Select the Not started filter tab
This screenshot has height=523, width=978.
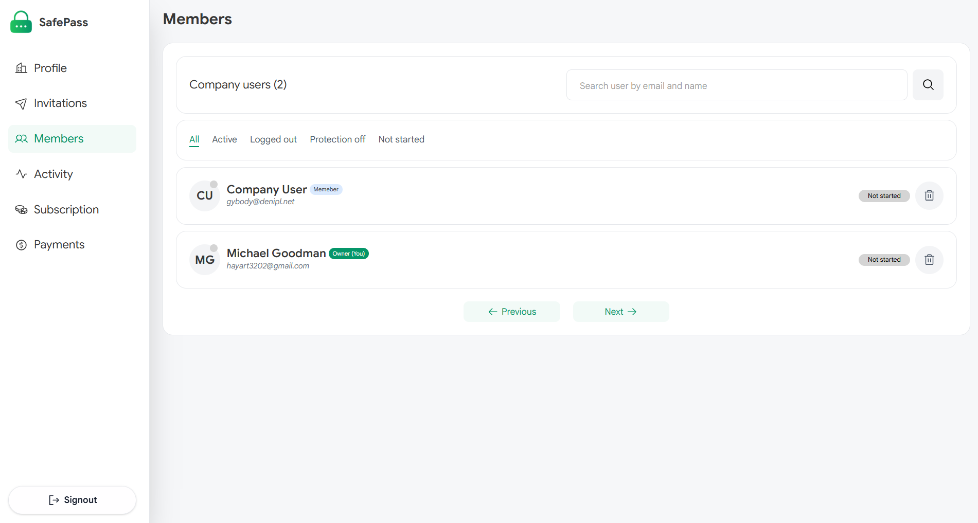coord(401,139)
